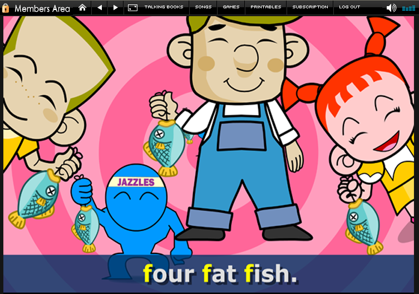Click the fish held by the girl
Viewport: 419px width, 294px height.
click(363, 227)
